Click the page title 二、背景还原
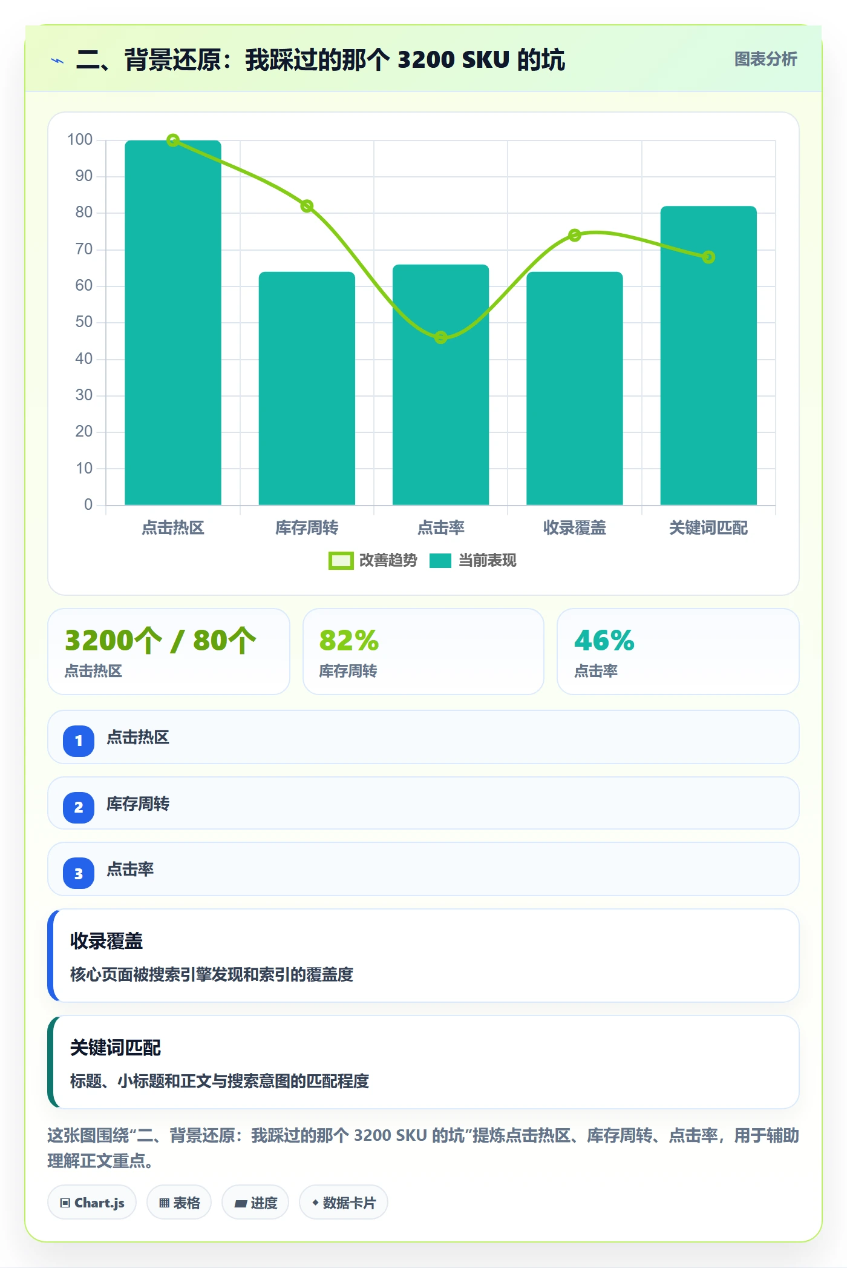Image resolution: width=847 pixels, height=1268 pixels. pos(321,60)
